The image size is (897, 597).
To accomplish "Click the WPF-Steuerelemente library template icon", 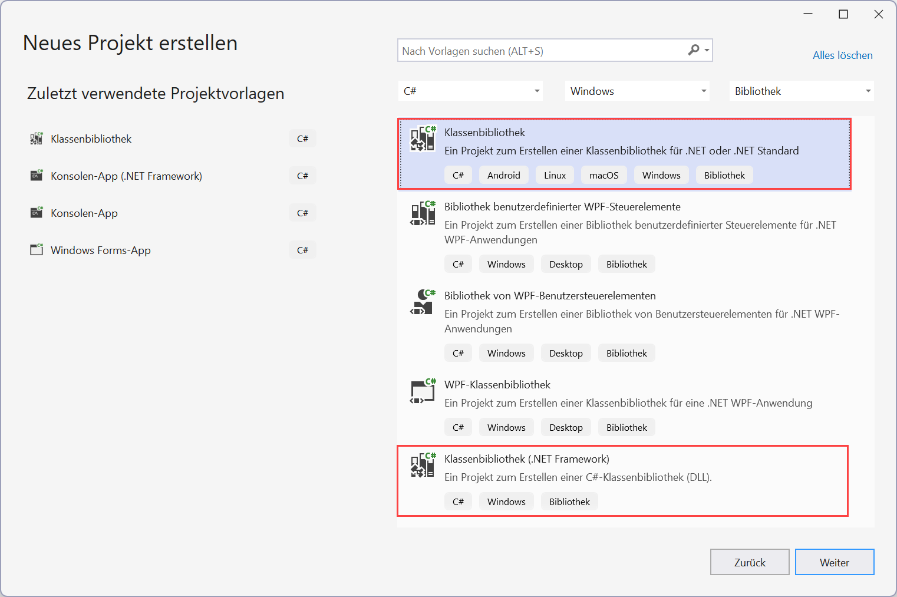I will click(x=422, y=214).
